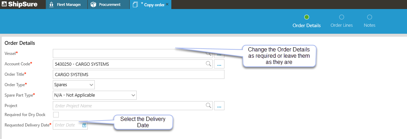
Task: Open the Account Code browse ellipsis button
Action: click(x=219, y=64)
